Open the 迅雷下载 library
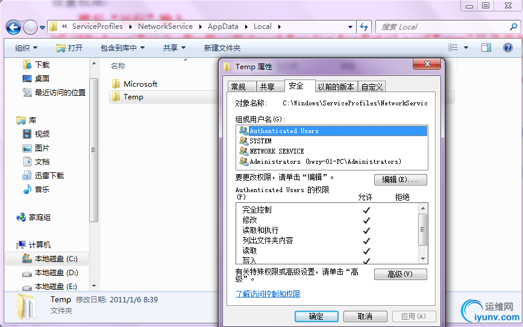 tap(49, 176)
